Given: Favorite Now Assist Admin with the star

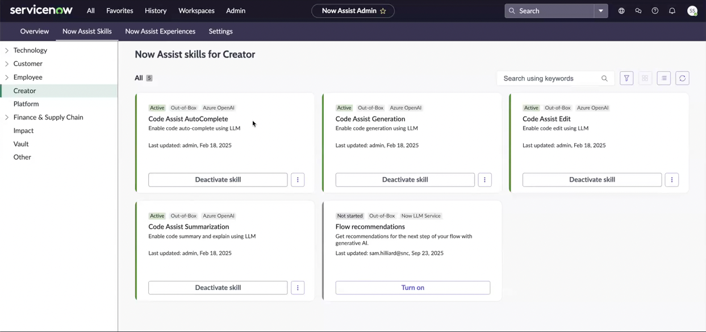Looking at the screenshot, I should pyautogui.click(x=383, y=11).
